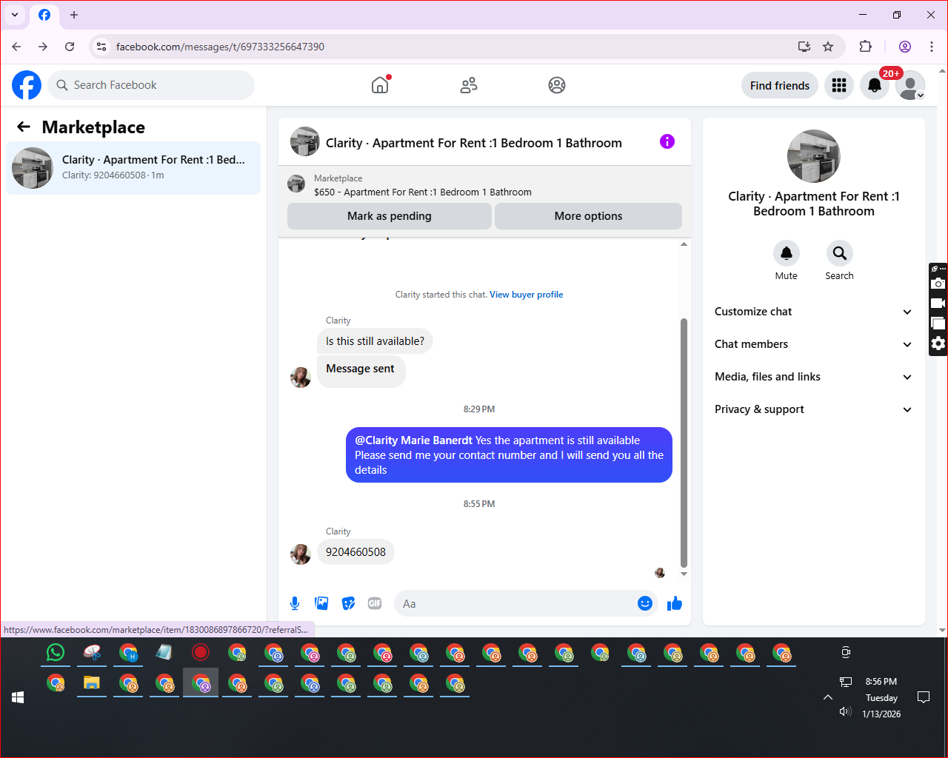The height and width of the screenshot is (758, 948).
Task: Expand the Chat members section
Action: coord(814,344)
